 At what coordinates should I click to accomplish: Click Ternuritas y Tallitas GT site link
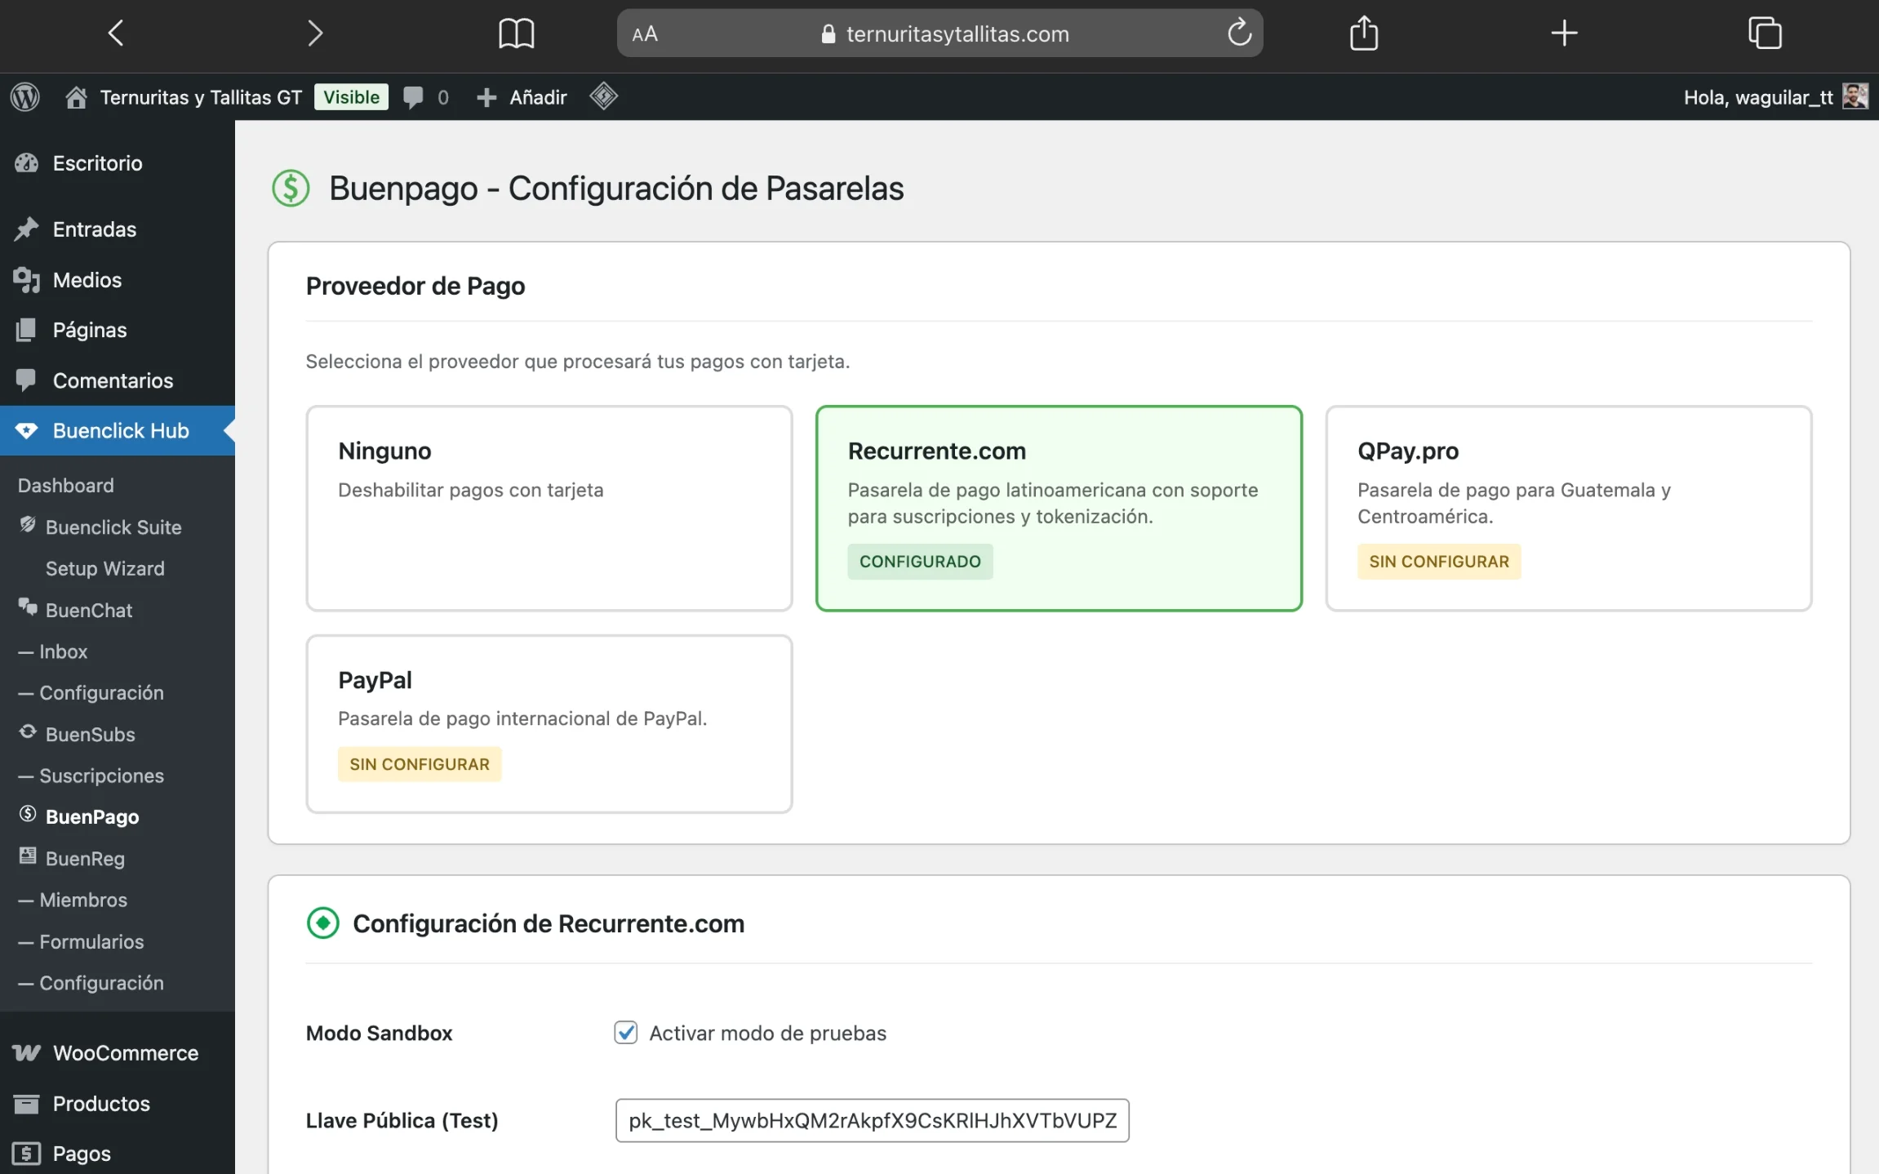200,97
